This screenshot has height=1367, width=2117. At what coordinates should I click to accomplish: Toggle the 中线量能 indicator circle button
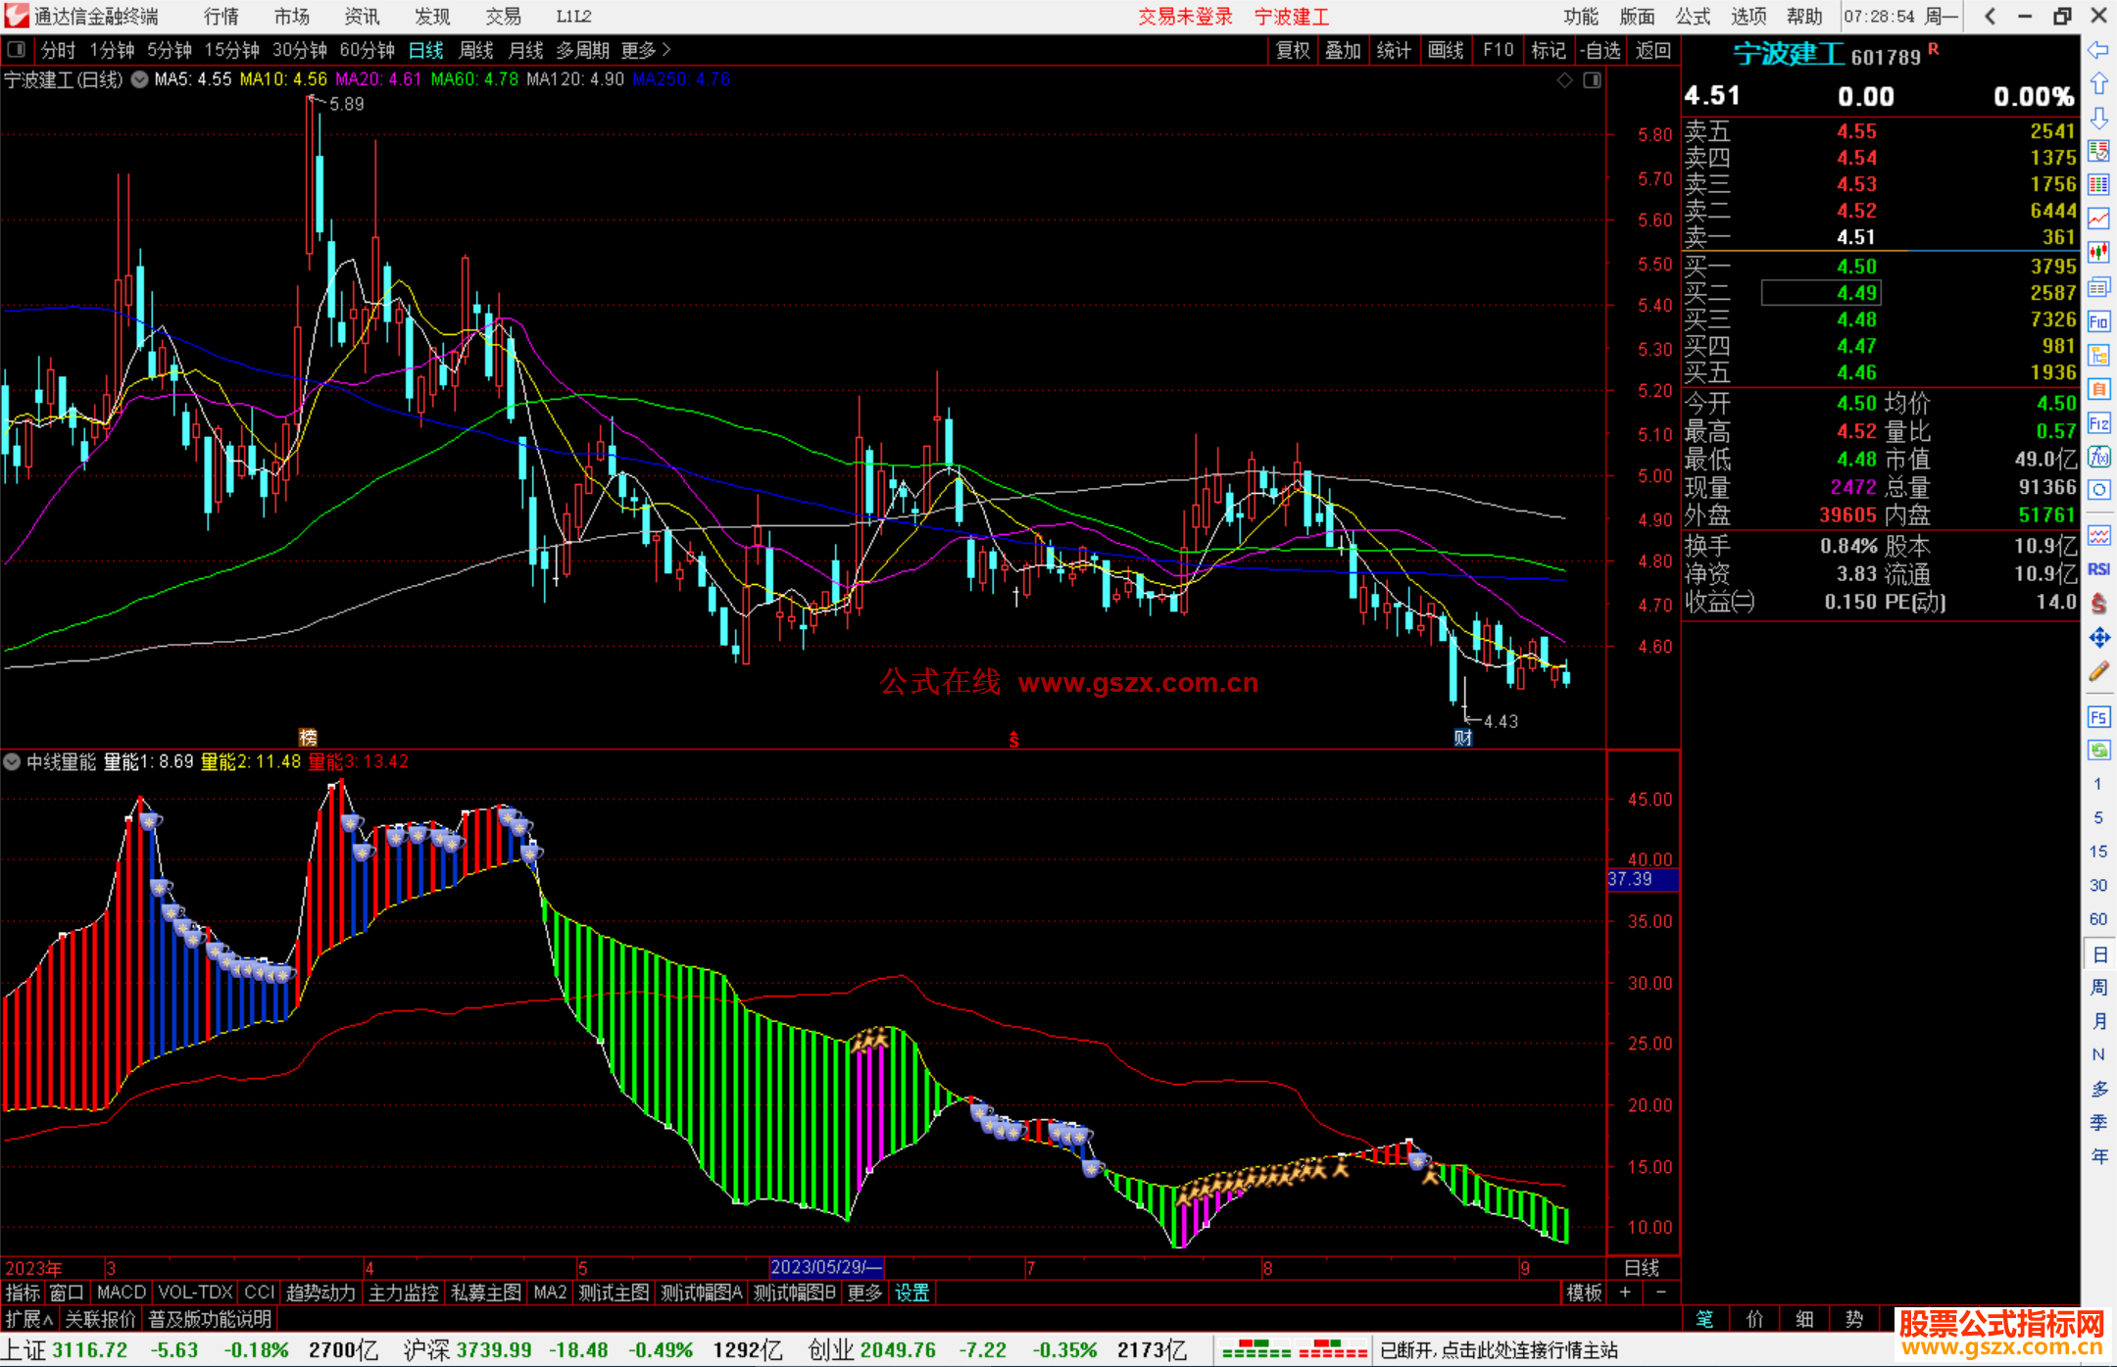[x=12, y=761]
